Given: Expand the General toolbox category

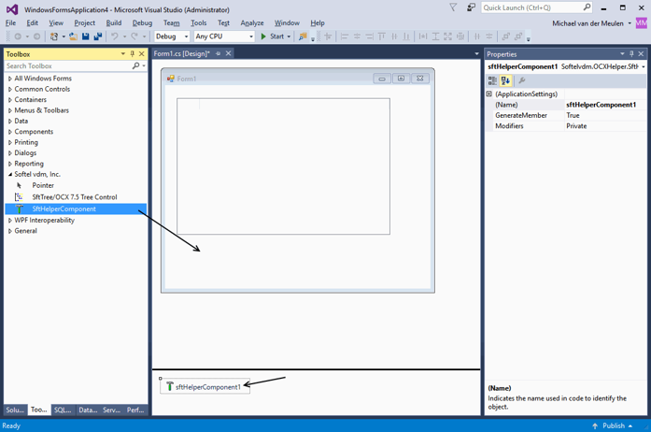Looking at the screenshot, I should click(10, 231).
